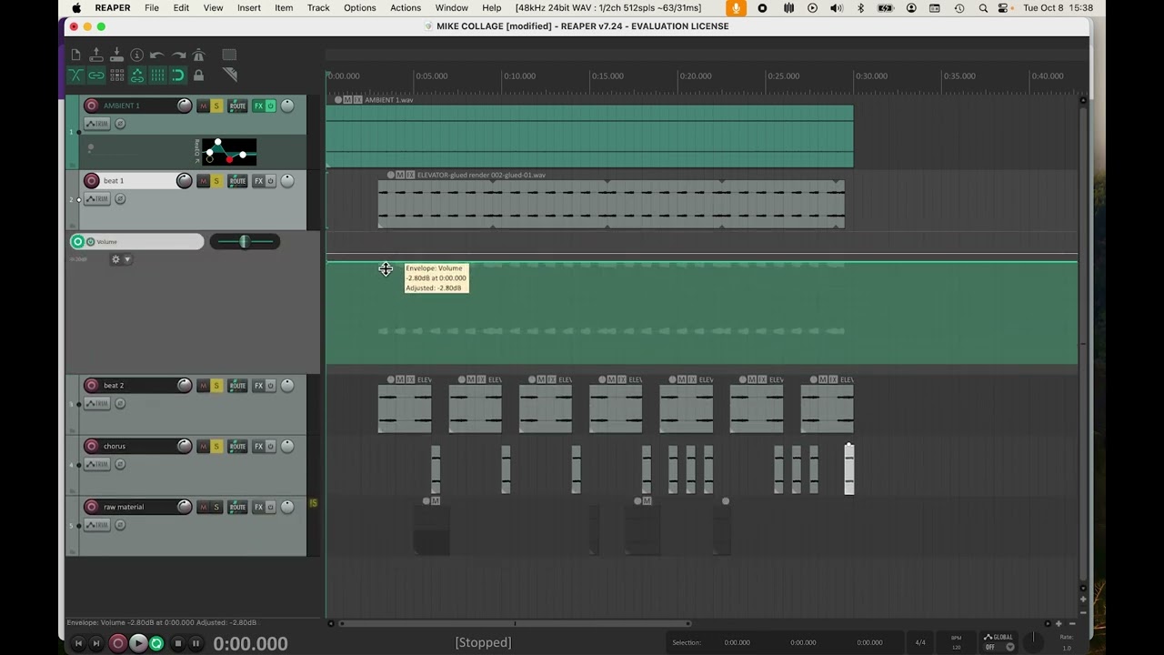Image resolution: width=1164 pixels, height=655 pixels.
Task: Click the dashed selection rectangle toolbar icon
Action: coord(229,55)
